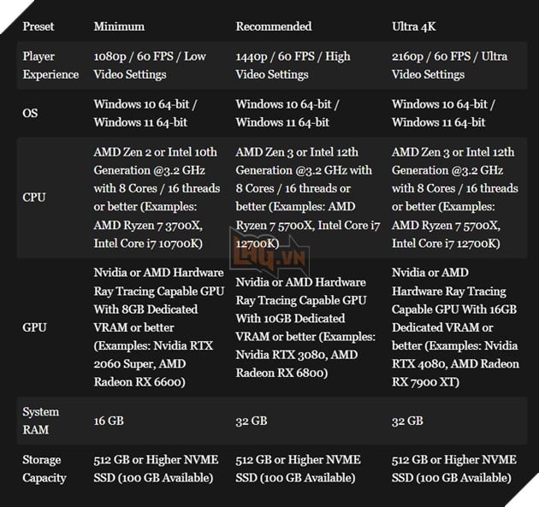Select the Minimum column header
539x507 pixels.
point(119,27)
